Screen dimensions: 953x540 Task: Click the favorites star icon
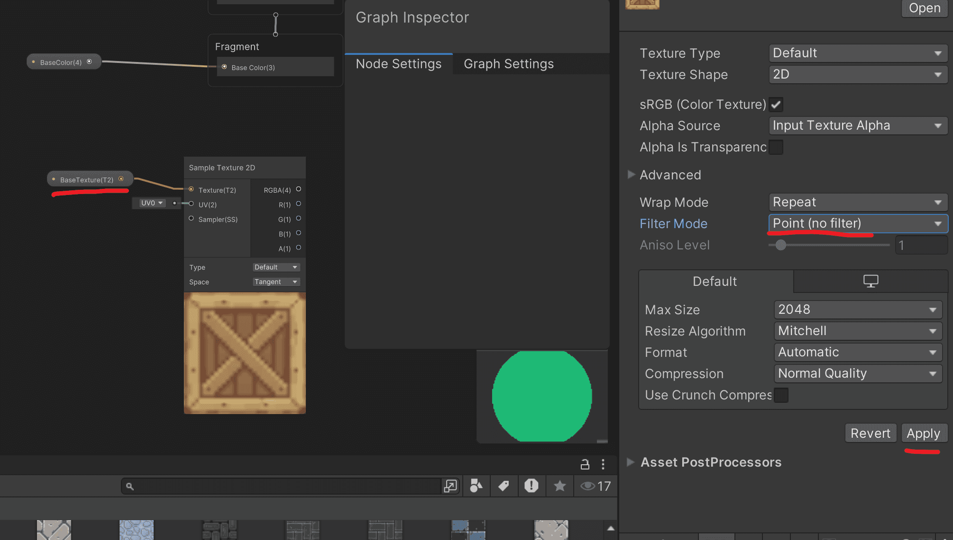[559, 486]
